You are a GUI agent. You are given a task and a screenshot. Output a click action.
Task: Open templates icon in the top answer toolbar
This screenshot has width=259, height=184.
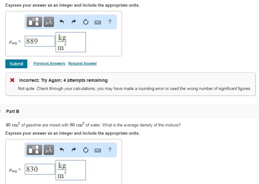pos(35,22)
